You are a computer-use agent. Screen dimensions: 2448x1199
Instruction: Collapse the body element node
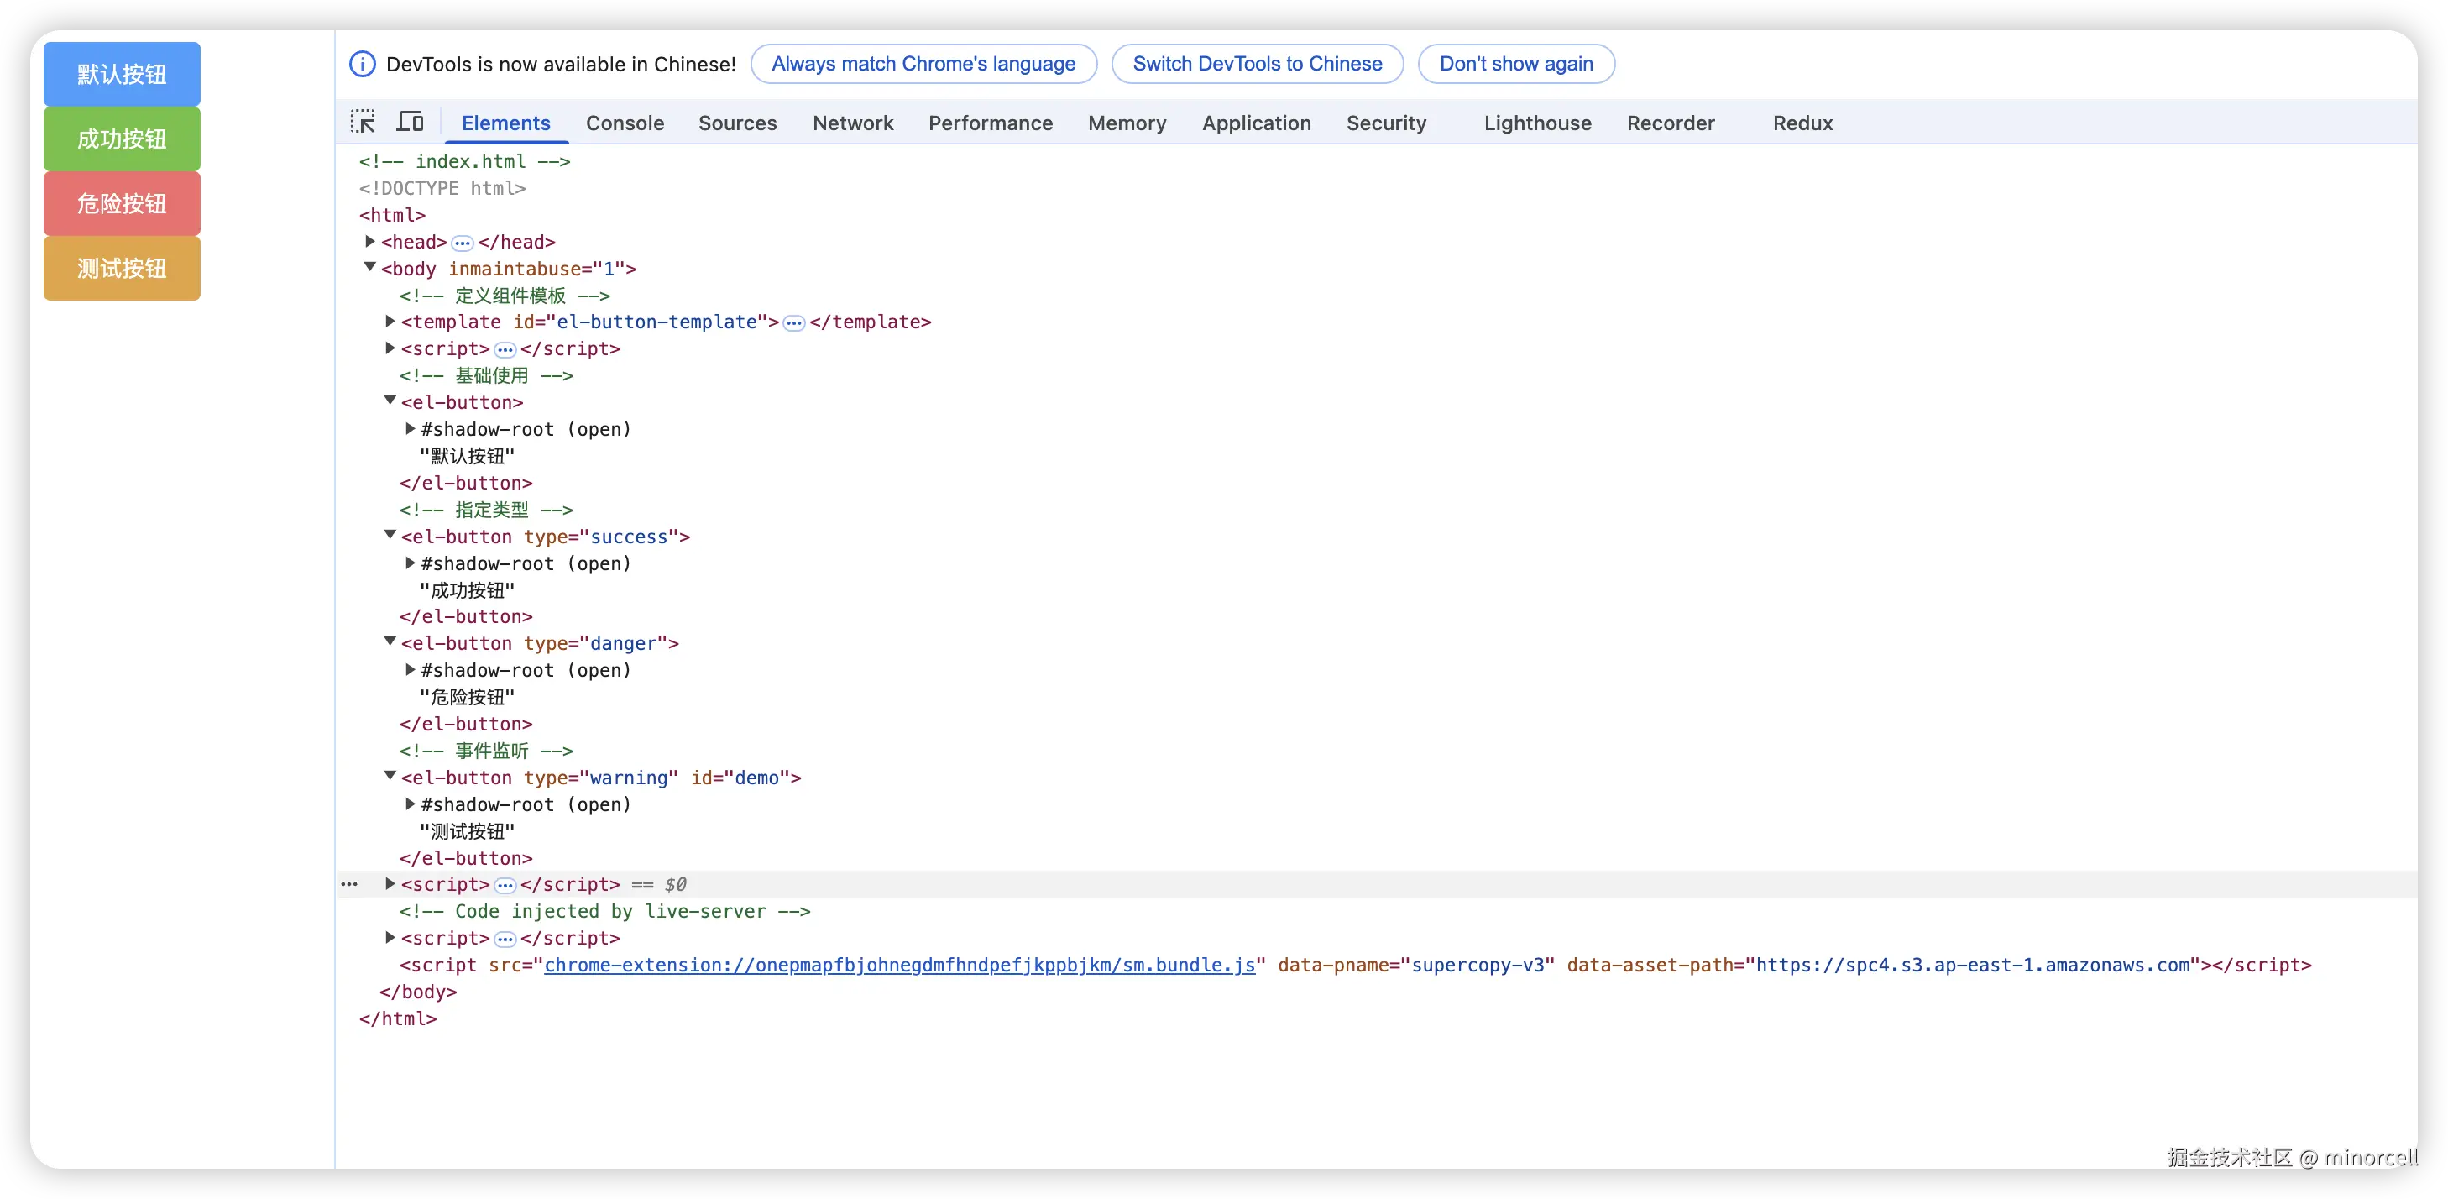point(369,267)
